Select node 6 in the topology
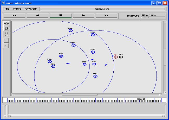Viewport: 169px width, 120px height. (x=74, y=45)
